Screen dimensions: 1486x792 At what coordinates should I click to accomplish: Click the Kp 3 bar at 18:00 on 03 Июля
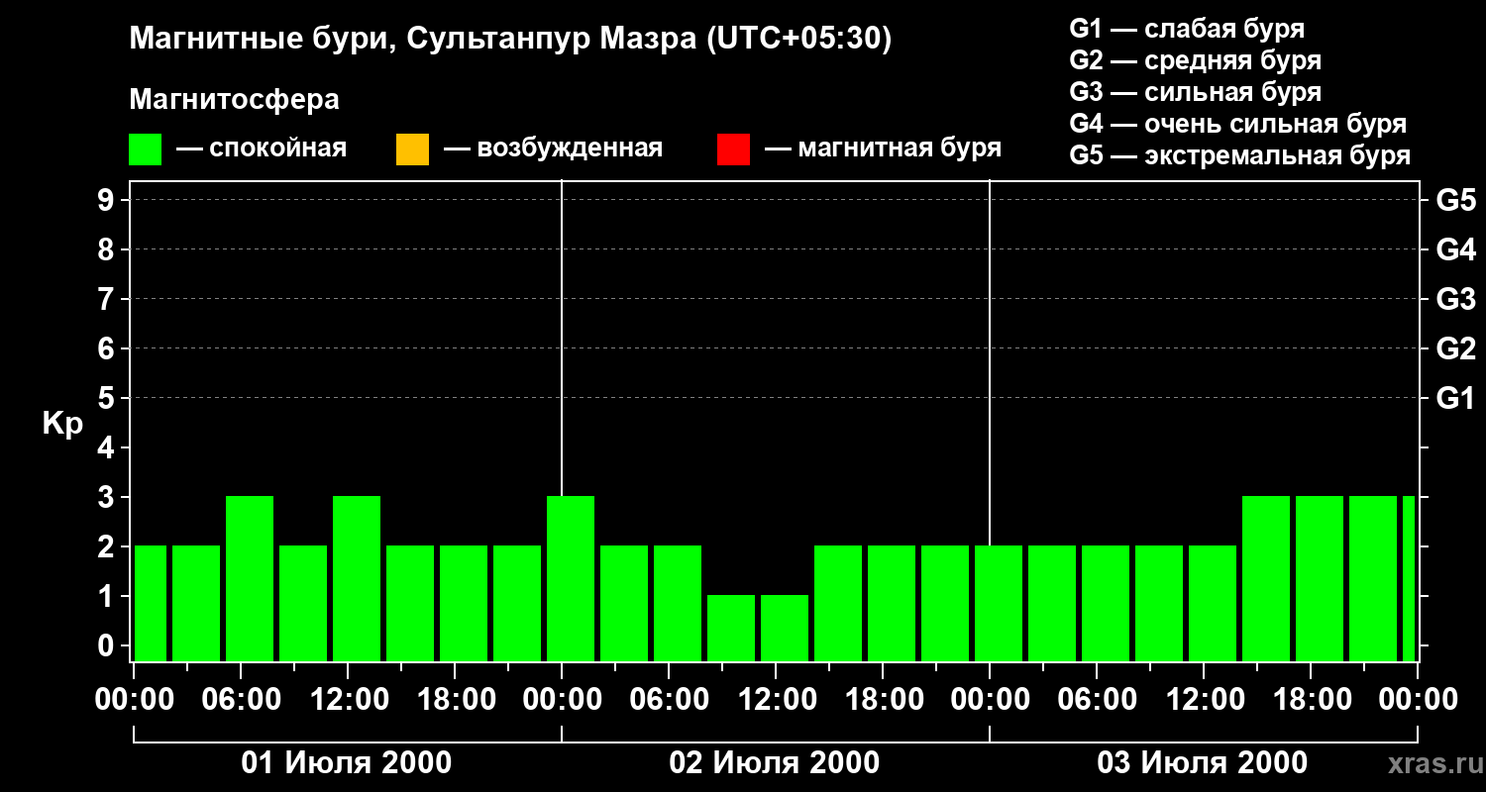pos(1320,578)
